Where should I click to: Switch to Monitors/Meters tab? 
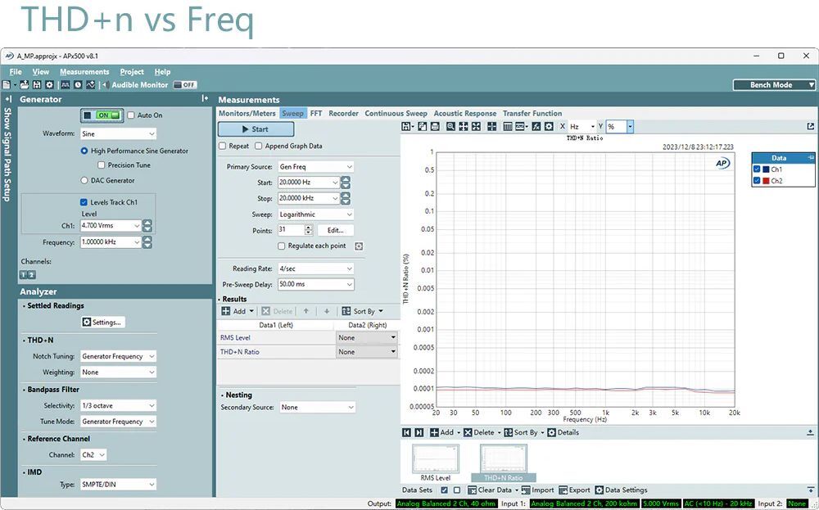247,113
